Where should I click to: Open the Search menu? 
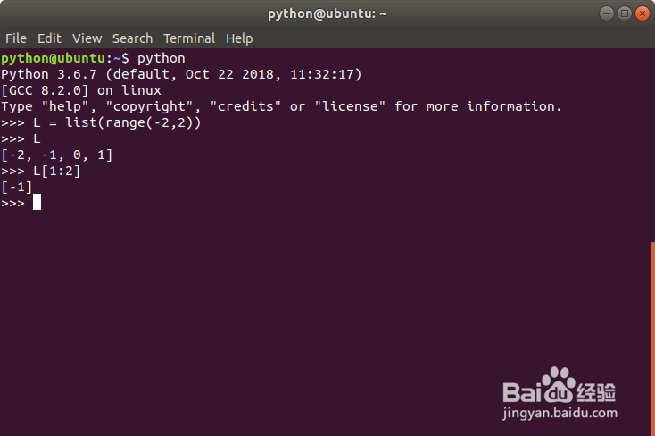pos(132,38)
